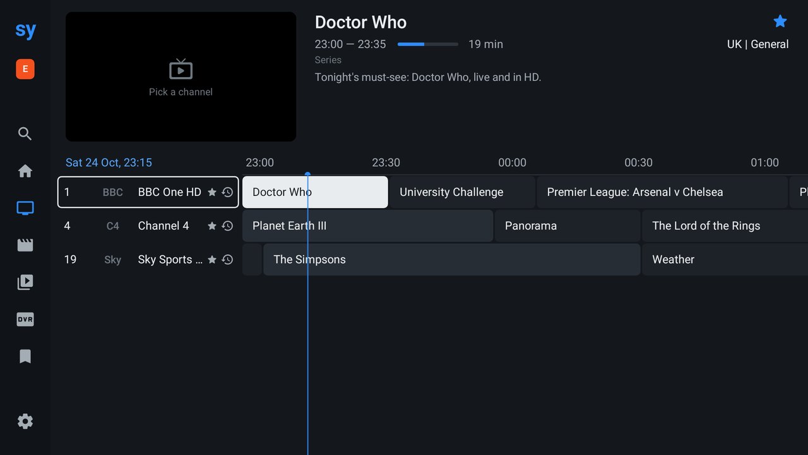
Task: Select The Simpsons program block
Action: (x=452, y=260)
